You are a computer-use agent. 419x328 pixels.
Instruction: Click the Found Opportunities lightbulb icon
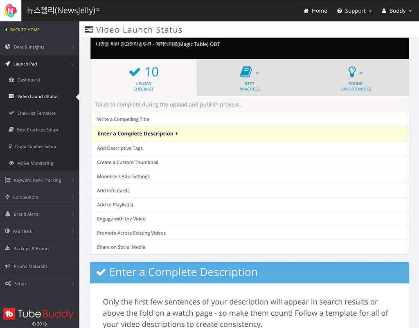[352, 72]
